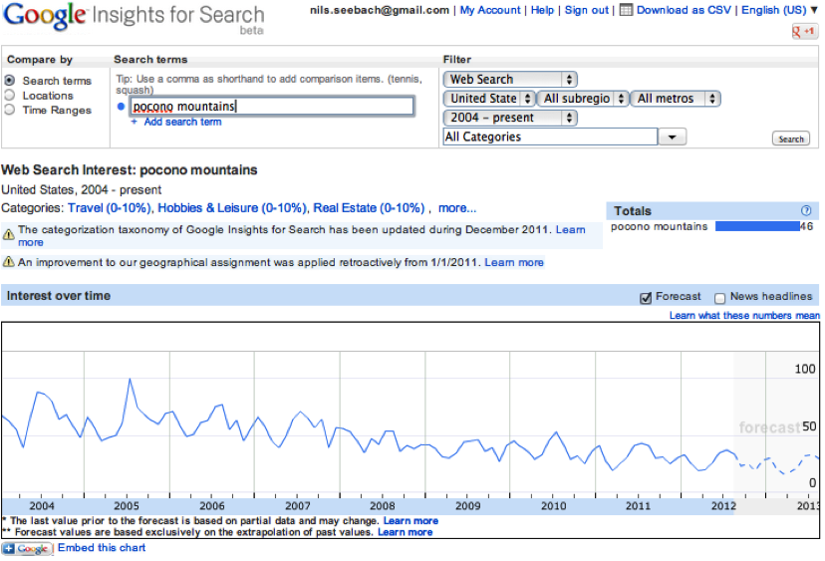
Task: Click Learn what these numbers mean link
Action: [744, 315]
